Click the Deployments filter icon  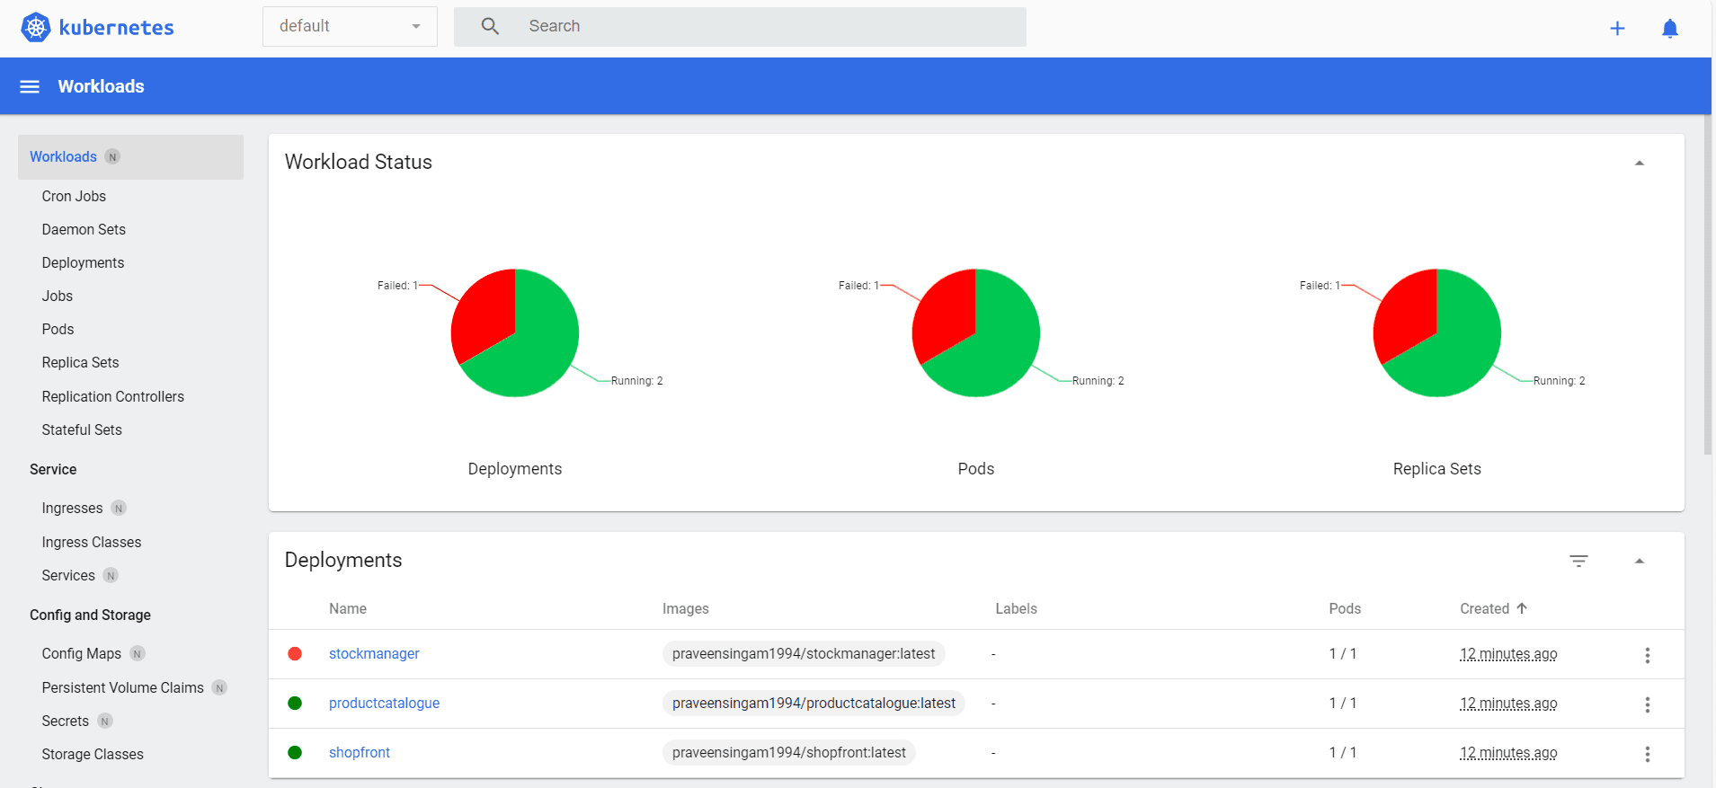pyautogui.click(x=1578, y=561)
